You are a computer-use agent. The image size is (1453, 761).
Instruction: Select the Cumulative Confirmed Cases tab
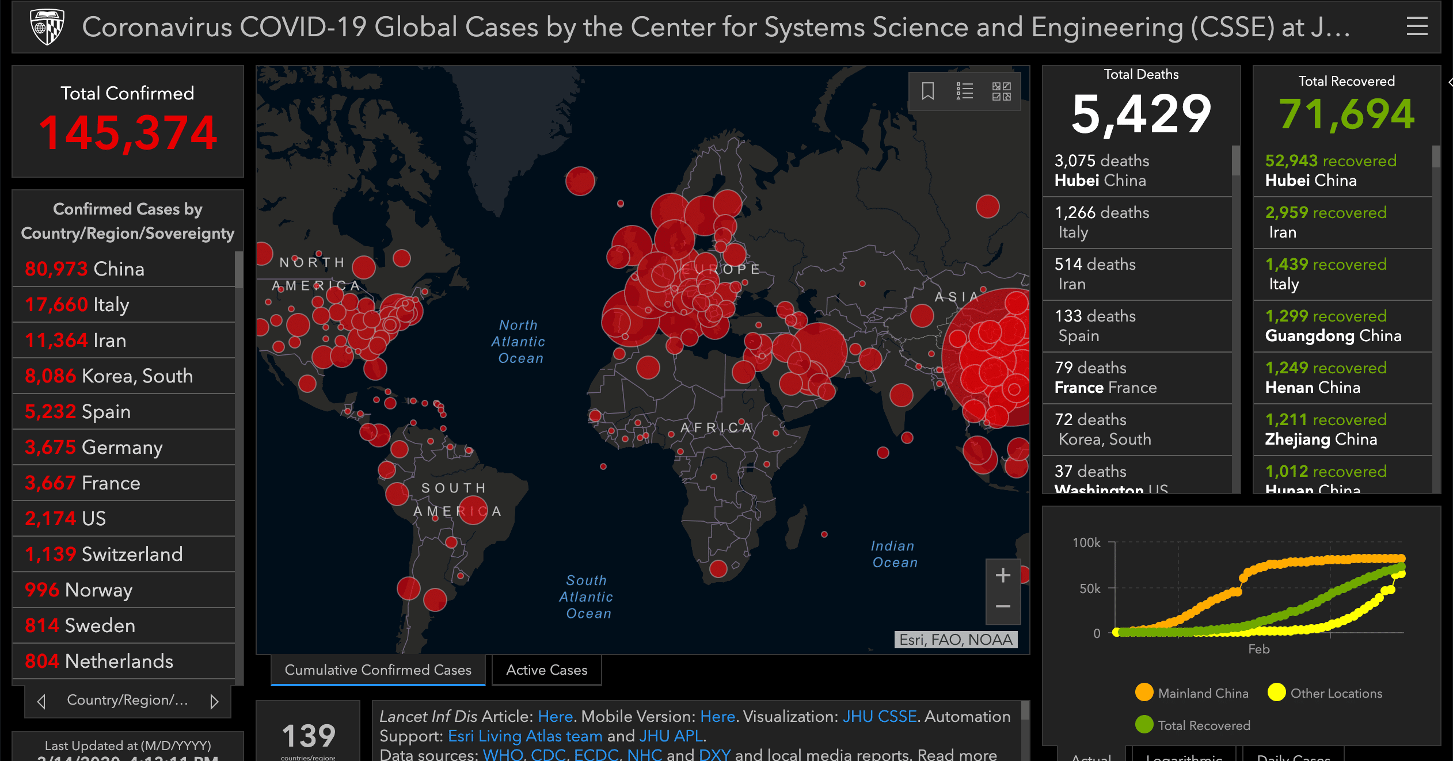[378, 670]
